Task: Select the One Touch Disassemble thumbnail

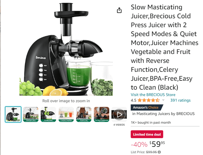Action: click(101, 114)
